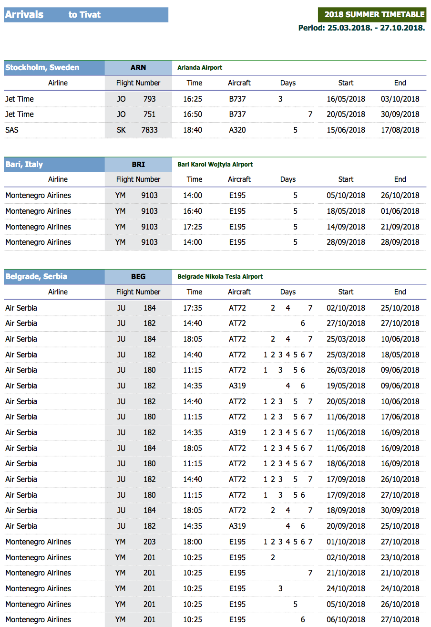Click the 'Arrivals to Tivat' title banner

pyautogui.click(x=86, y=15)
